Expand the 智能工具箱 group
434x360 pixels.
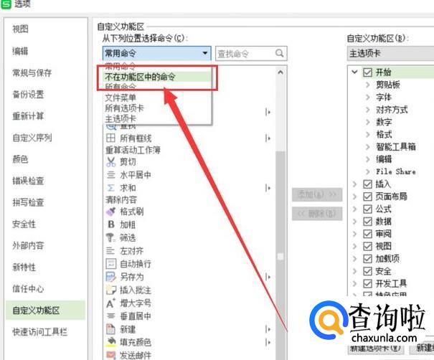point(368,147)
